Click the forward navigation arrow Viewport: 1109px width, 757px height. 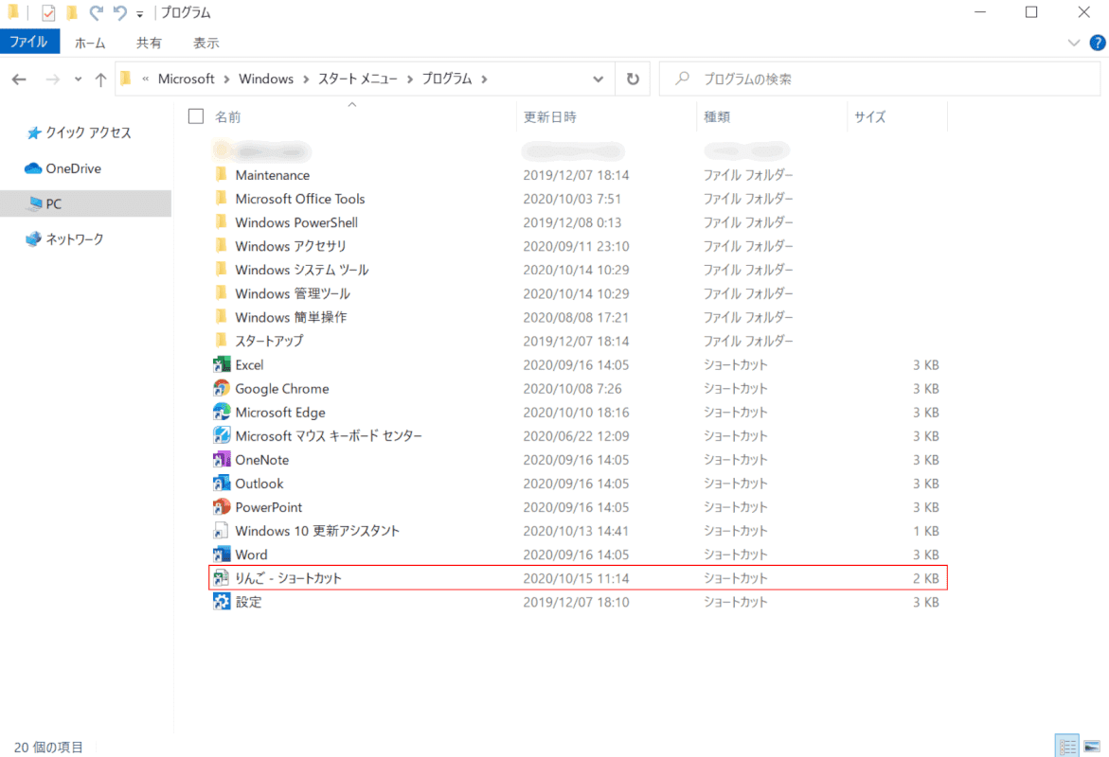[x=52, y=79]
